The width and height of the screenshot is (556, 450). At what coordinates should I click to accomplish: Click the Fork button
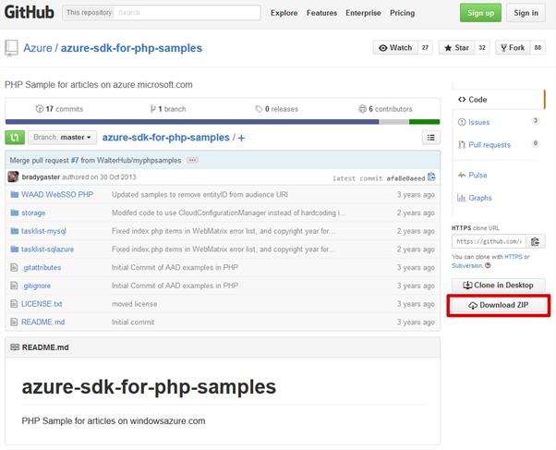point(513,47)
